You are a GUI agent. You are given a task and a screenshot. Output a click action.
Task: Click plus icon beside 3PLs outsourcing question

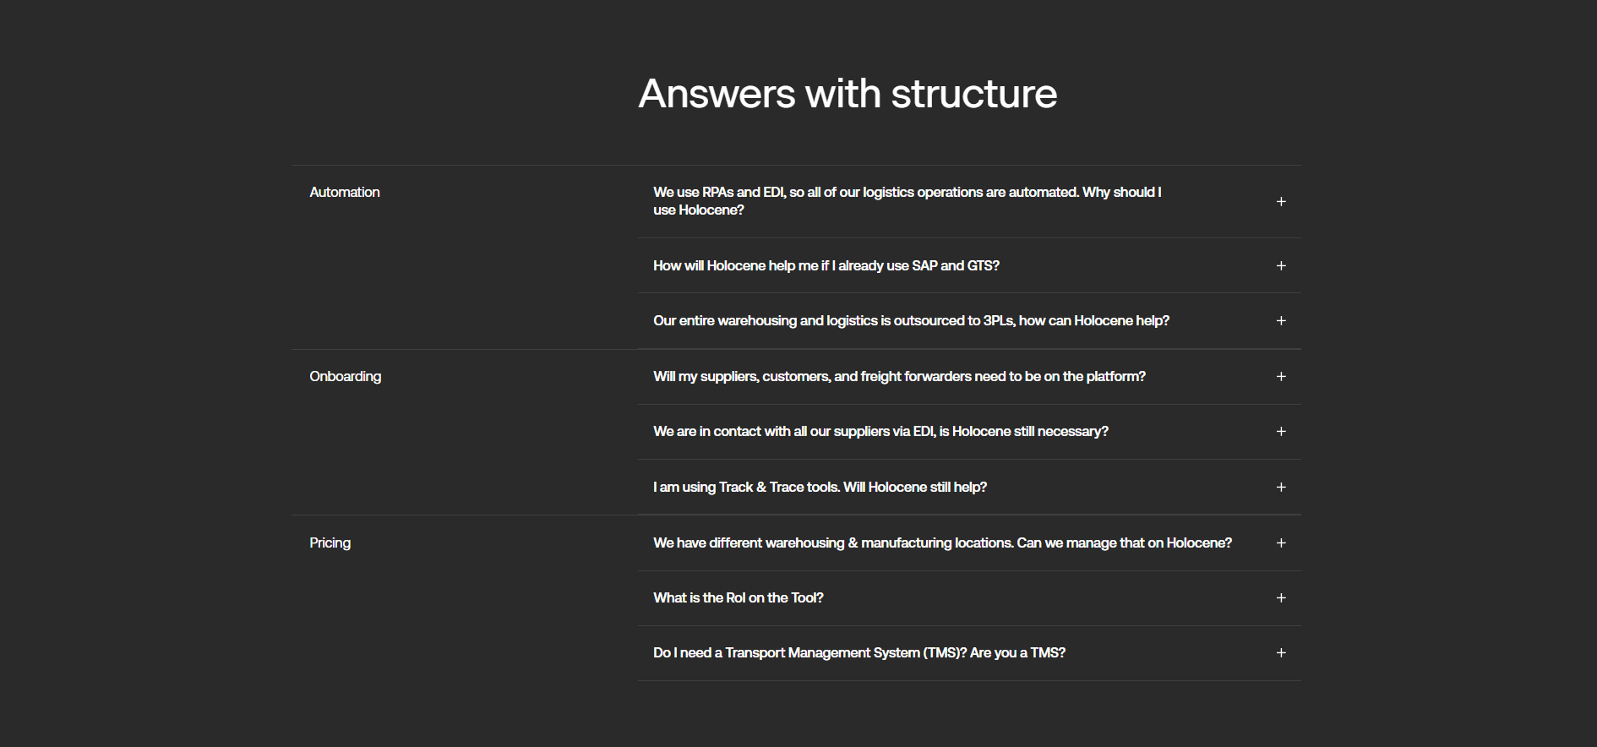coord(1281,321)
